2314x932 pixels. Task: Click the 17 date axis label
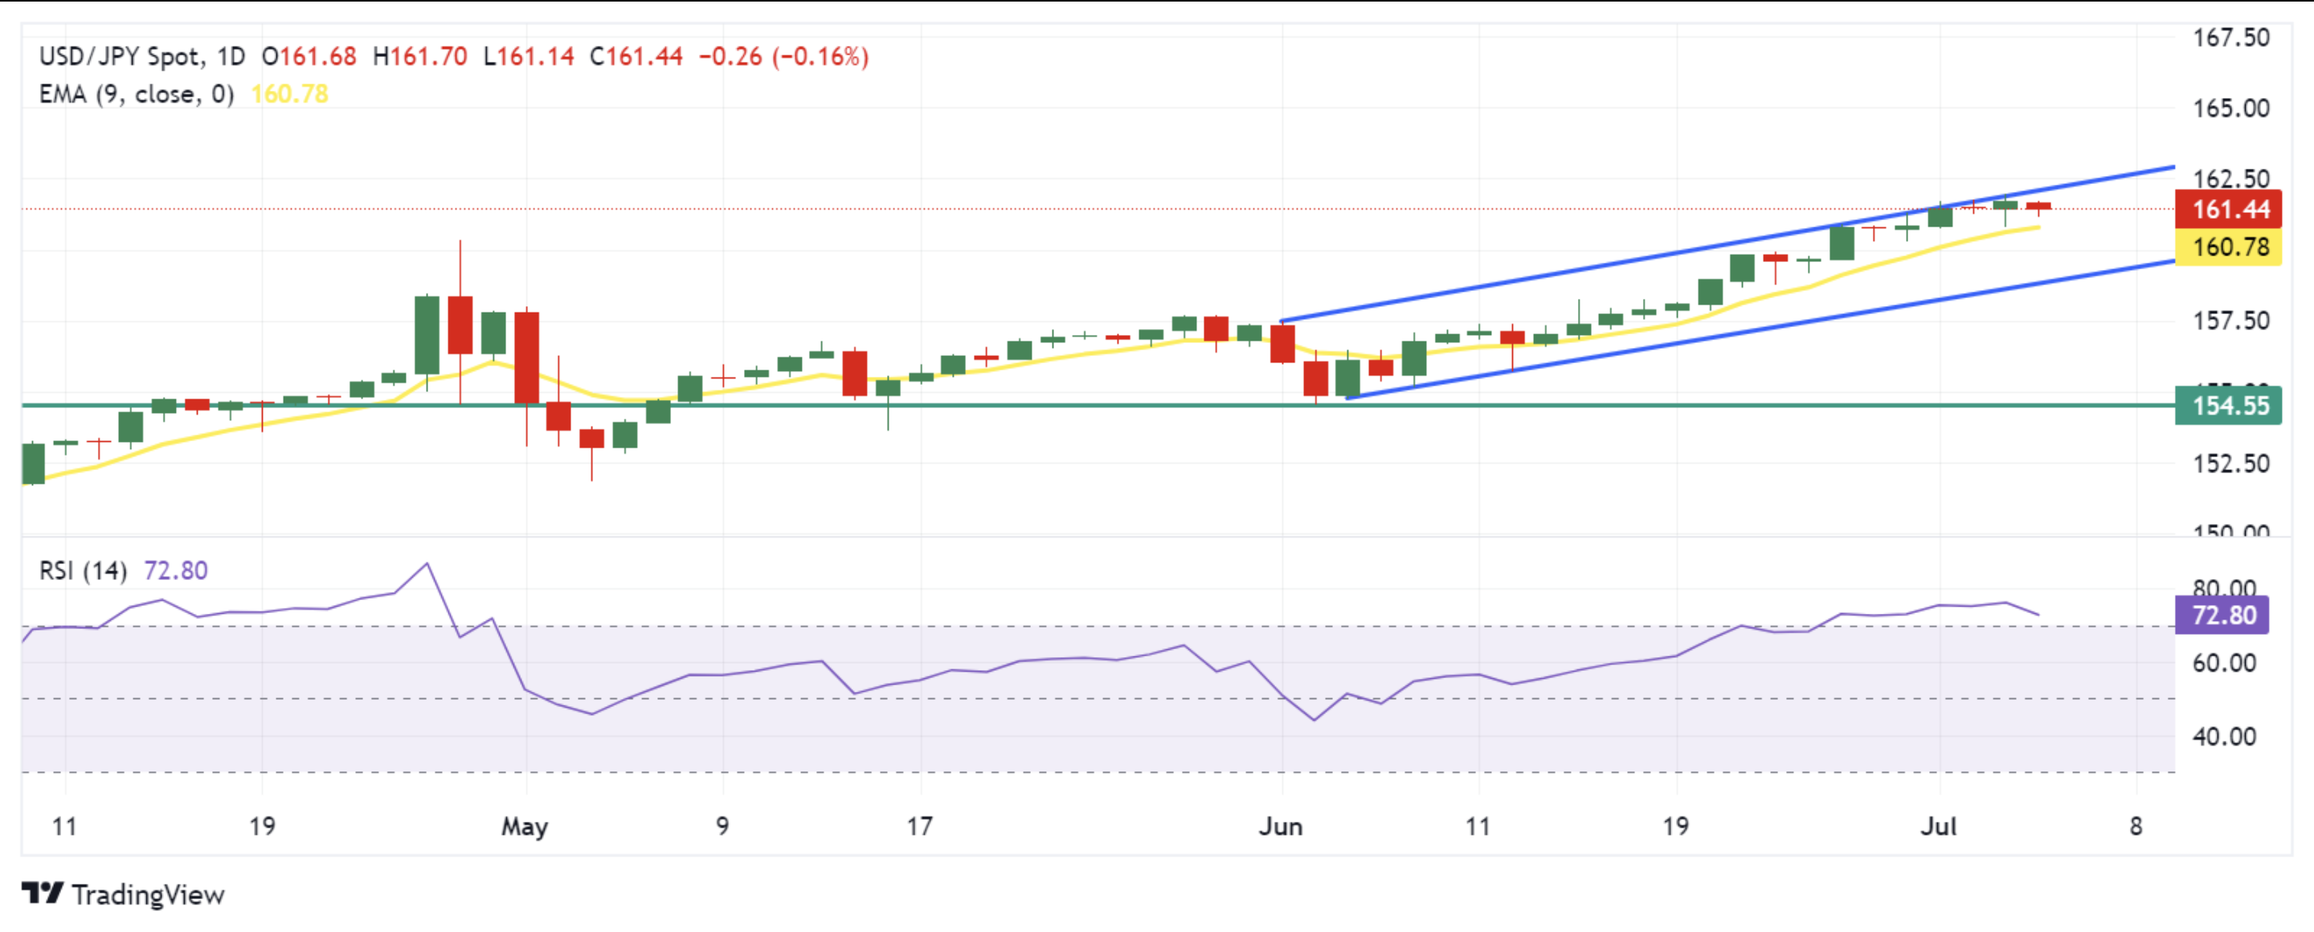(920, 826)
